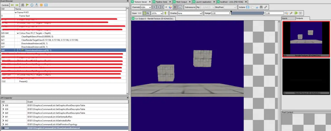Toggle the green channel G button
Image resolution: width=331 pixels, height=131 pixels.
click(x=158, y=7)
